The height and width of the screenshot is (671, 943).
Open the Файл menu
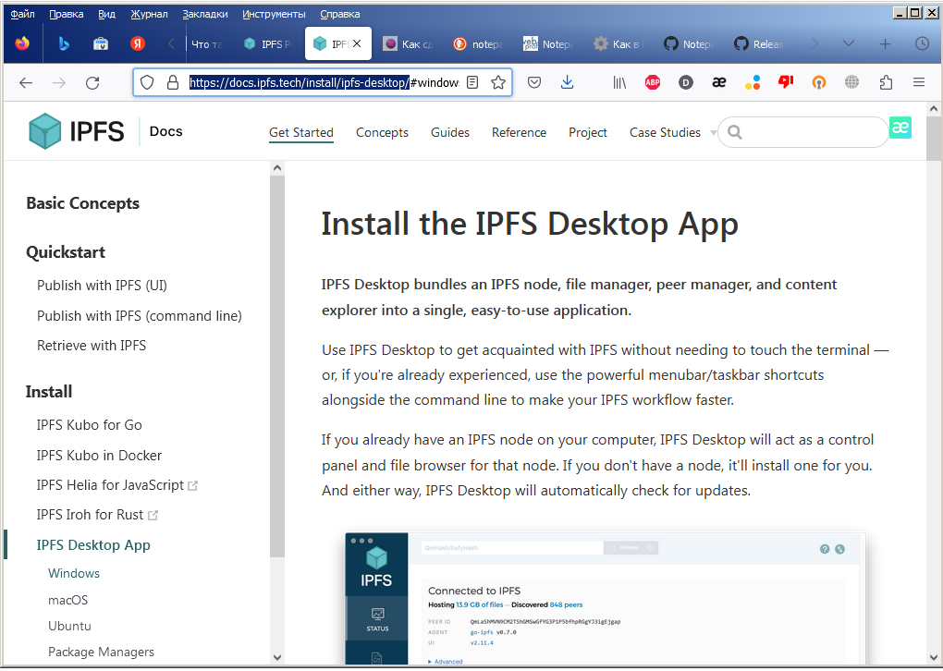tap(22, 14)
